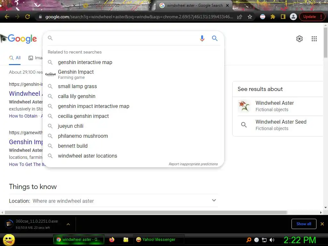Image resolution: width=328 pixels, height=246 pixels.
Task: Share this page via the share icon
Action: 240,17
